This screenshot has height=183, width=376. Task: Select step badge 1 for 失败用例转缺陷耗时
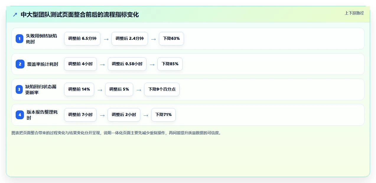coord(19,39)
